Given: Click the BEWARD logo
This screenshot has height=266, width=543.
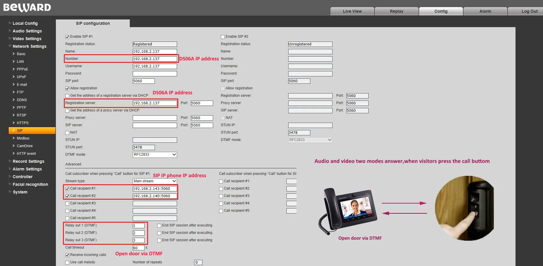Looking at the screenshot, I should (27, 8).
